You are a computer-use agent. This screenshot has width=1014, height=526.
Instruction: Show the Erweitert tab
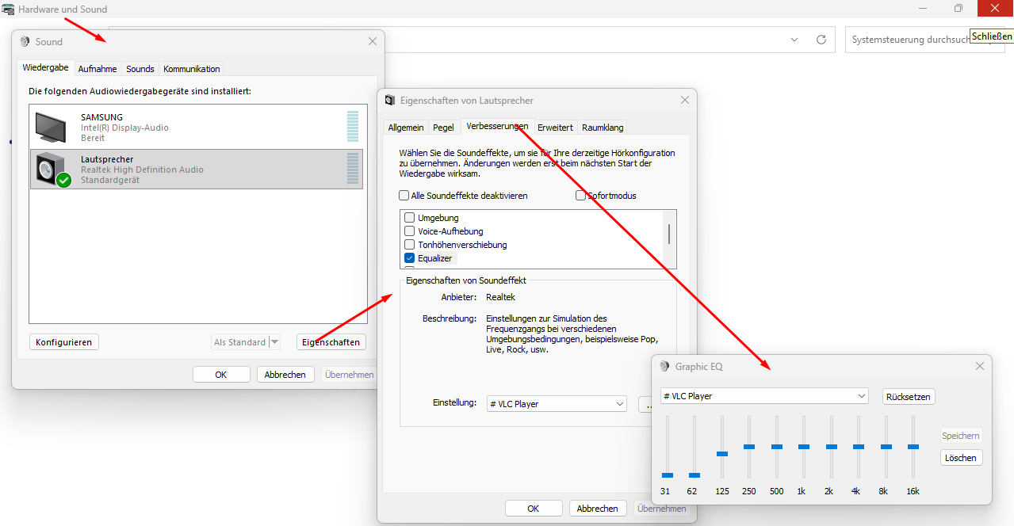pos(555,128)
